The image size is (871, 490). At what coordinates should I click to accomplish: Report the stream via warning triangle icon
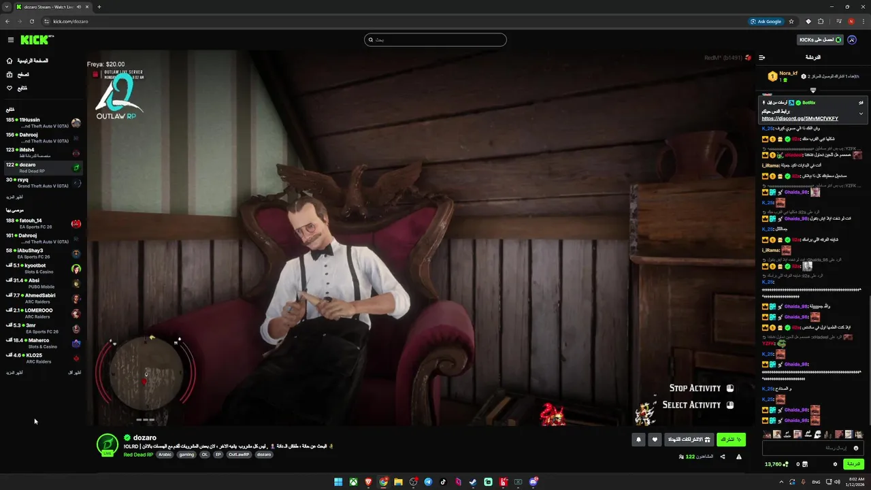click(x=739, y=457)
